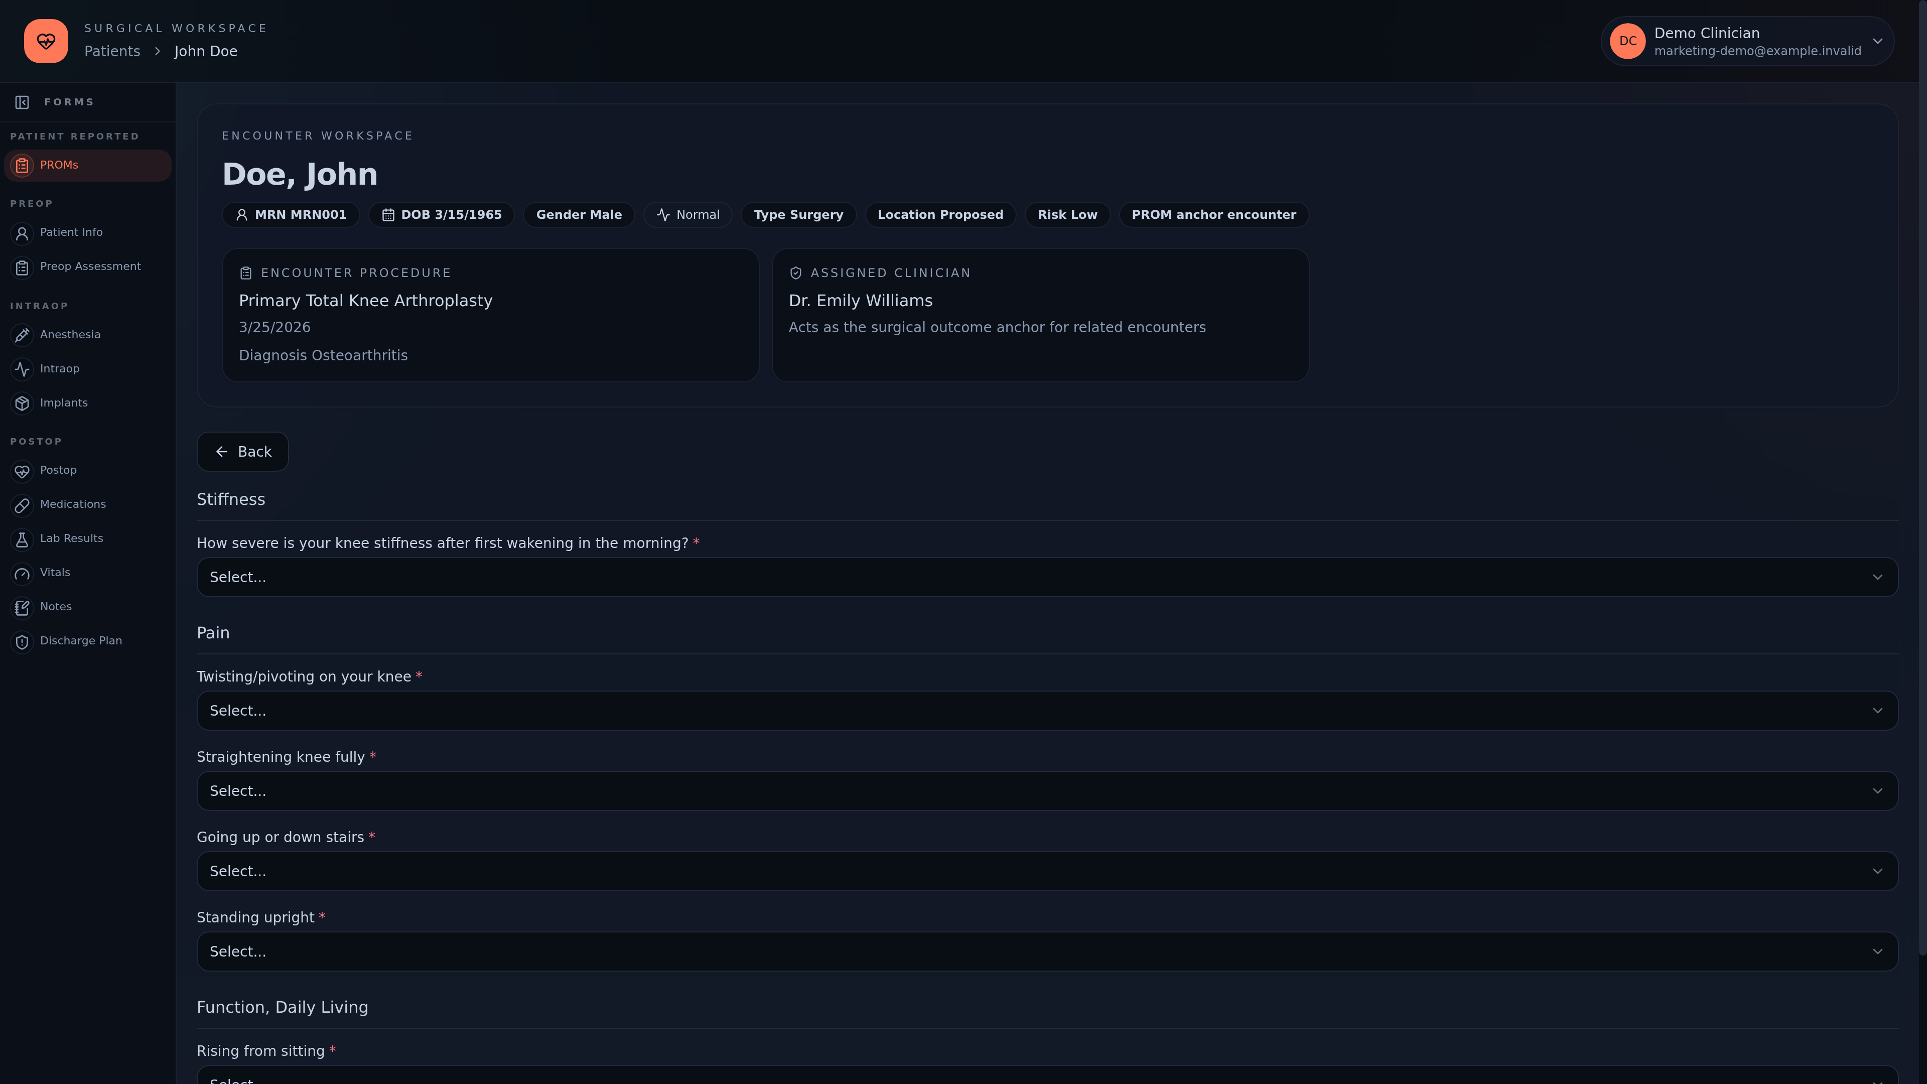Viewport: 1927px width, 1084px height.
Task: Open Patient Info form
Action: [87, 233]
